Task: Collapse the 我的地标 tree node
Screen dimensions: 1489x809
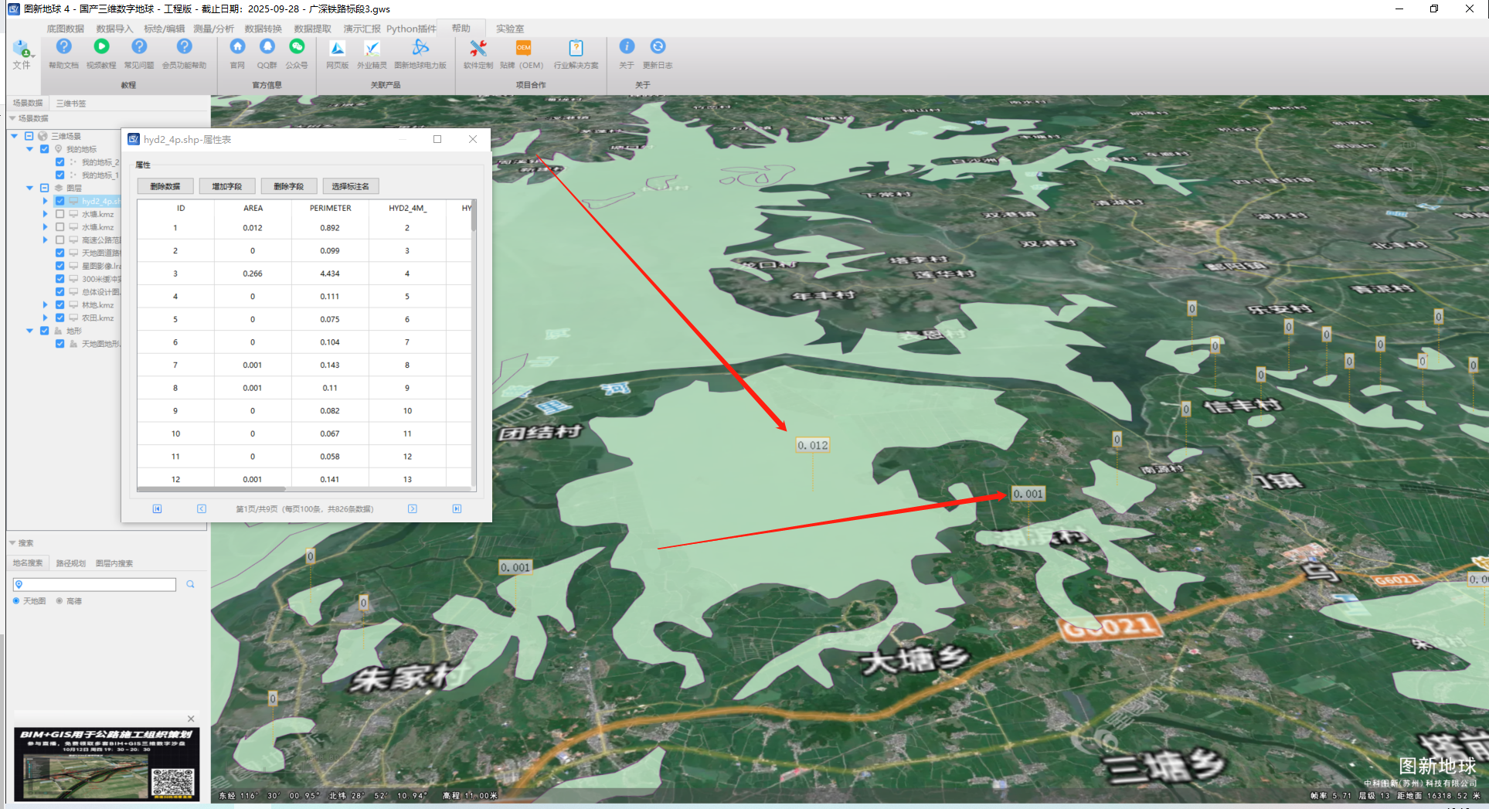Action: point(30,149)
